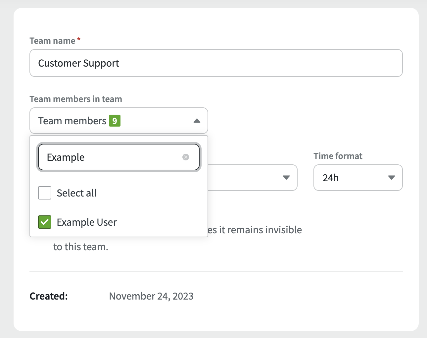Click the Team name label
The image size is (427, 338).
[52, 41]
